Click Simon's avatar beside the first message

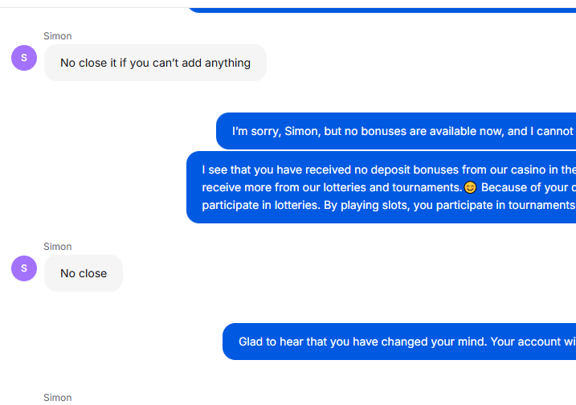(x=24, y=58)
